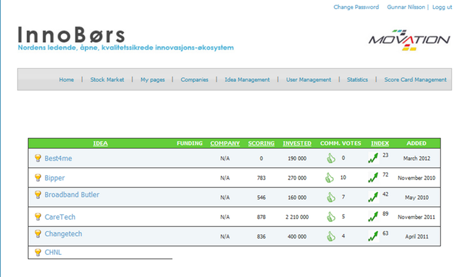Click the invested amount 270 000

point(297,178)
